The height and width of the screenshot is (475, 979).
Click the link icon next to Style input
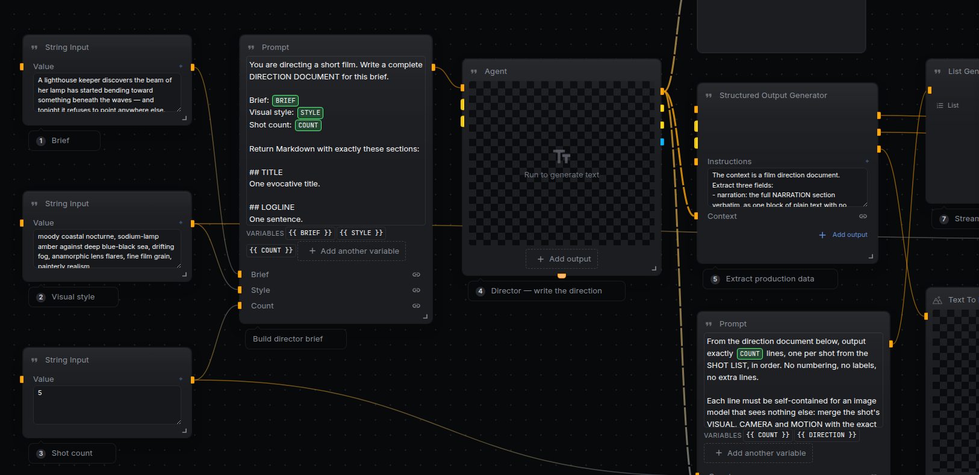click(x=416, y=290)
